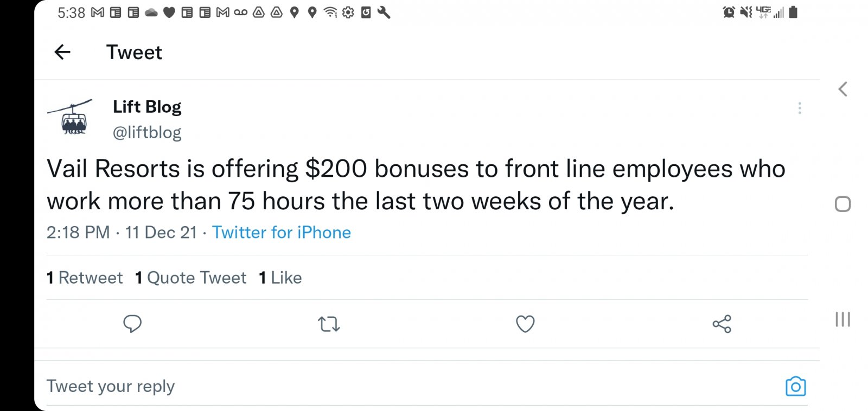868x411 pixels.
Task: View the 1 Quote Tweet list
Action: coord(190,278)
